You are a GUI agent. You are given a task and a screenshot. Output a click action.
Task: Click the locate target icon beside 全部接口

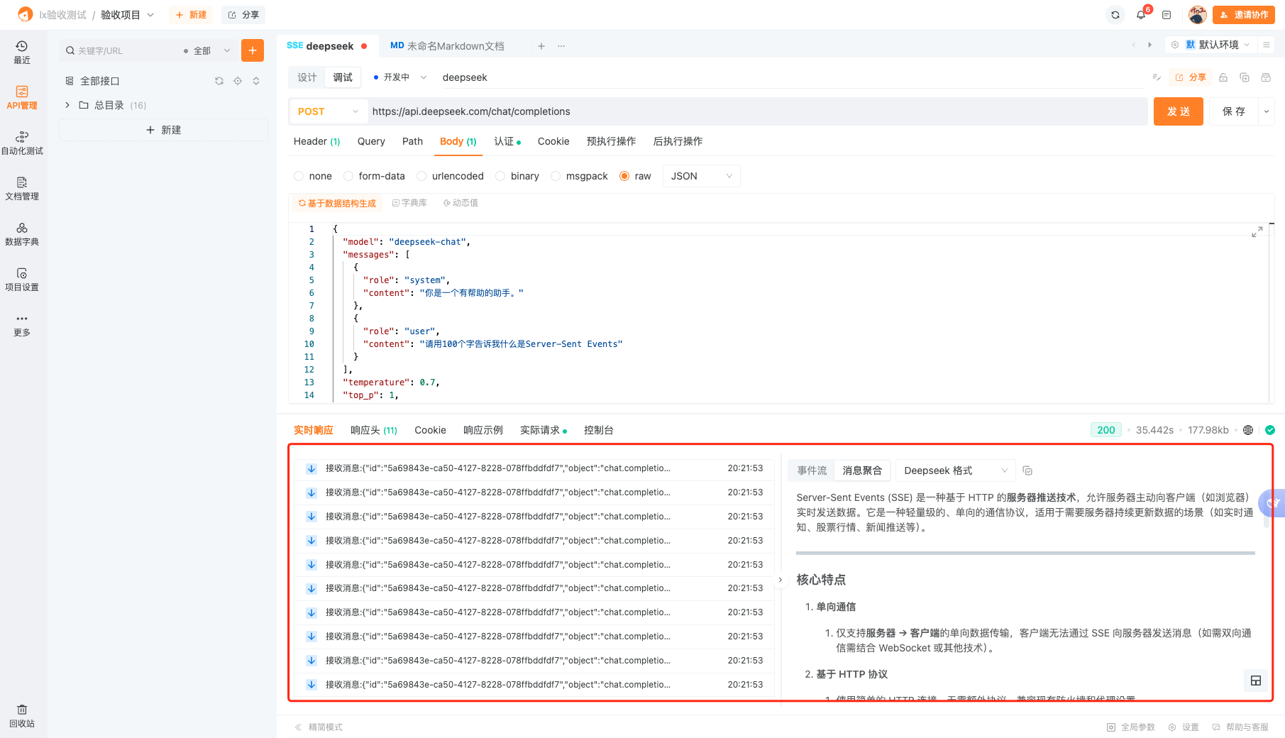click(238, 81)
